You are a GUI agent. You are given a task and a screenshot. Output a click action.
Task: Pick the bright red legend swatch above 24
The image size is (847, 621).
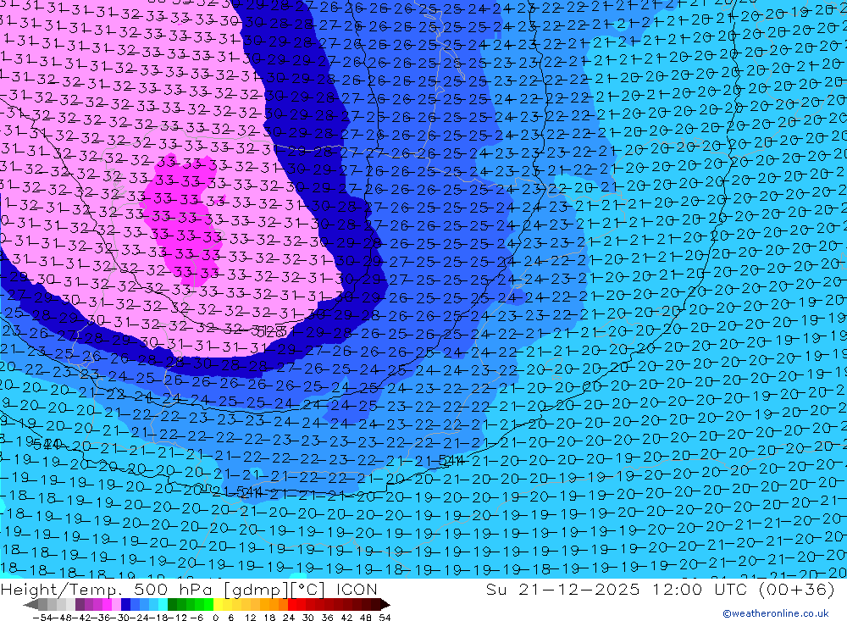(x=292, y=604)
